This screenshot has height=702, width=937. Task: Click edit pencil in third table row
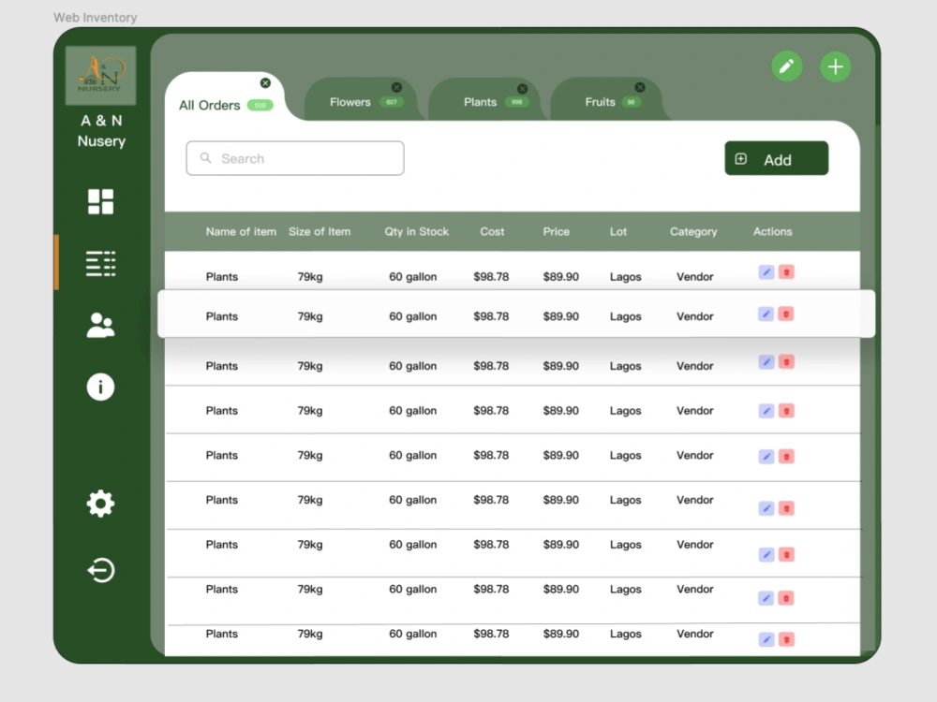pyautogui.click(x=766, y=361)
